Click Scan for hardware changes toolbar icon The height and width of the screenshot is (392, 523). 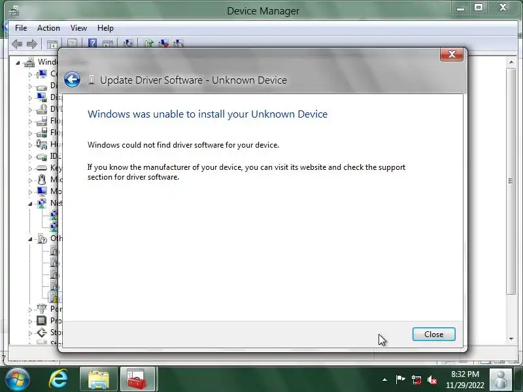tap(128, 43)
